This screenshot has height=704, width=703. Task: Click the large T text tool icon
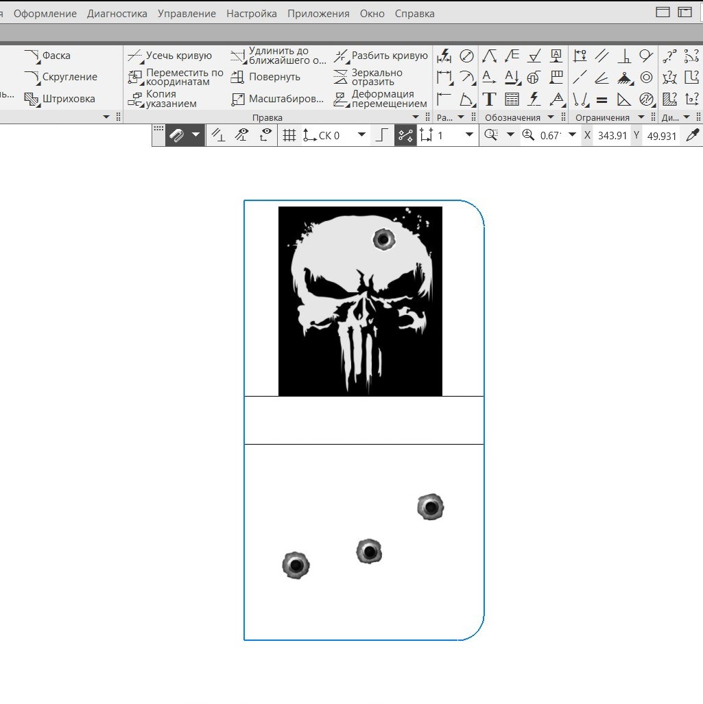[x=489, y=99]
